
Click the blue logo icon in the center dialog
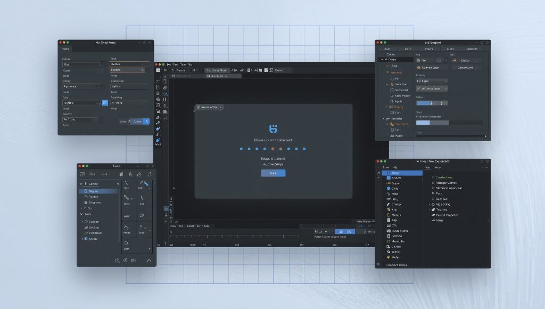pos(273,129)
